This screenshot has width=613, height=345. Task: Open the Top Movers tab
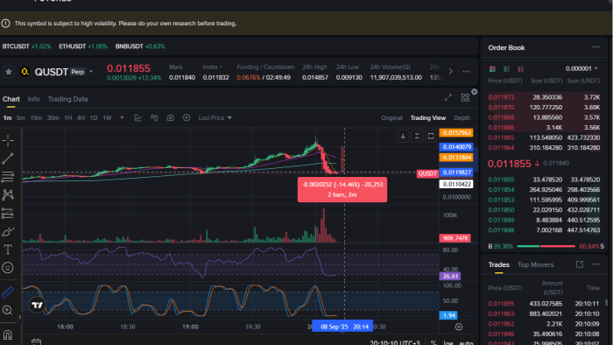click(x=536, y=265)
